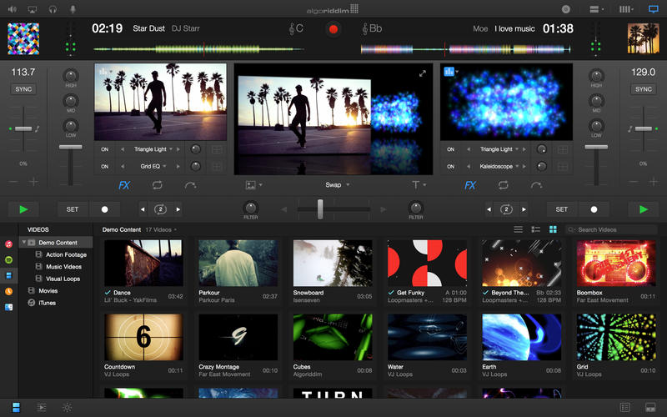This screenshot has height=417, width=667.
Task: Open the automix queue panel in the bottom bar
Action: [x=41, y=407]
